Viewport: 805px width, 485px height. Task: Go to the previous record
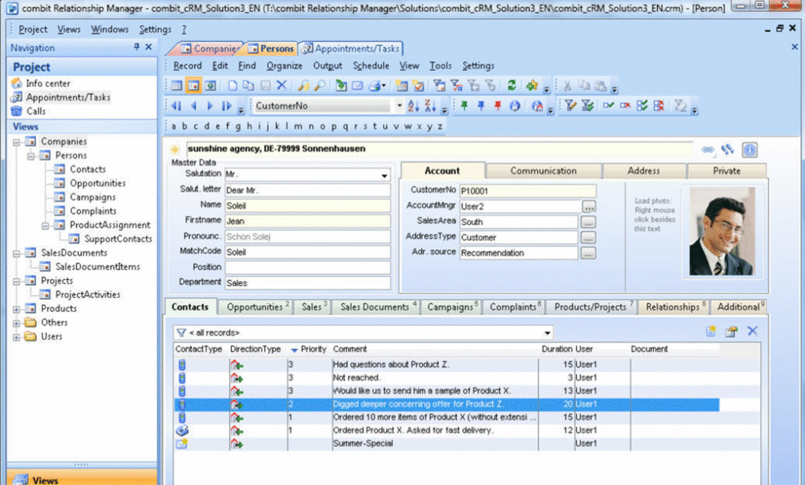click(193, 106)
